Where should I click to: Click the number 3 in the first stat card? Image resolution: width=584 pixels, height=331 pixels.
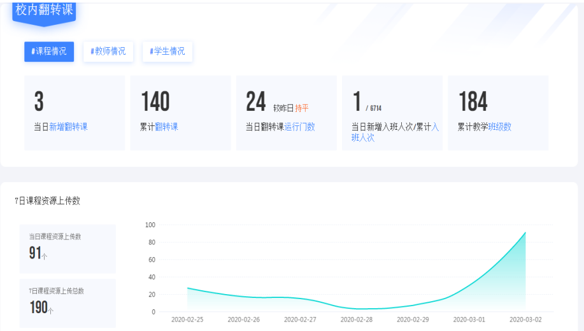tap(39, 102)
